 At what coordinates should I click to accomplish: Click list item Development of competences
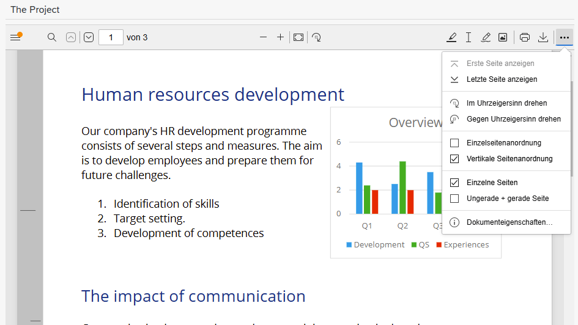coord(189,233)
